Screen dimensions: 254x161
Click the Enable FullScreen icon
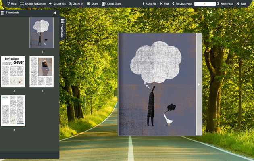pos(22,4)
